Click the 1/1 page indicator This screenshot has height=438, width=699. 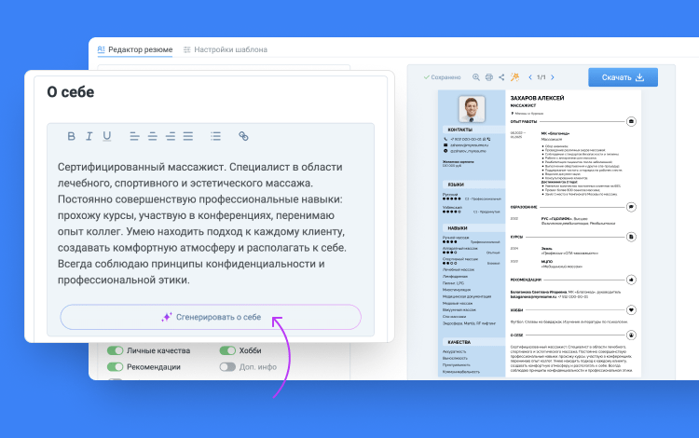point(541,77)
